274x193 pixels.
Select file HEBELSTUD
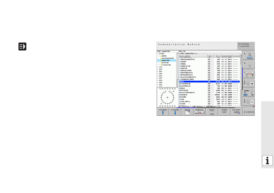click(x=209, y=66)
